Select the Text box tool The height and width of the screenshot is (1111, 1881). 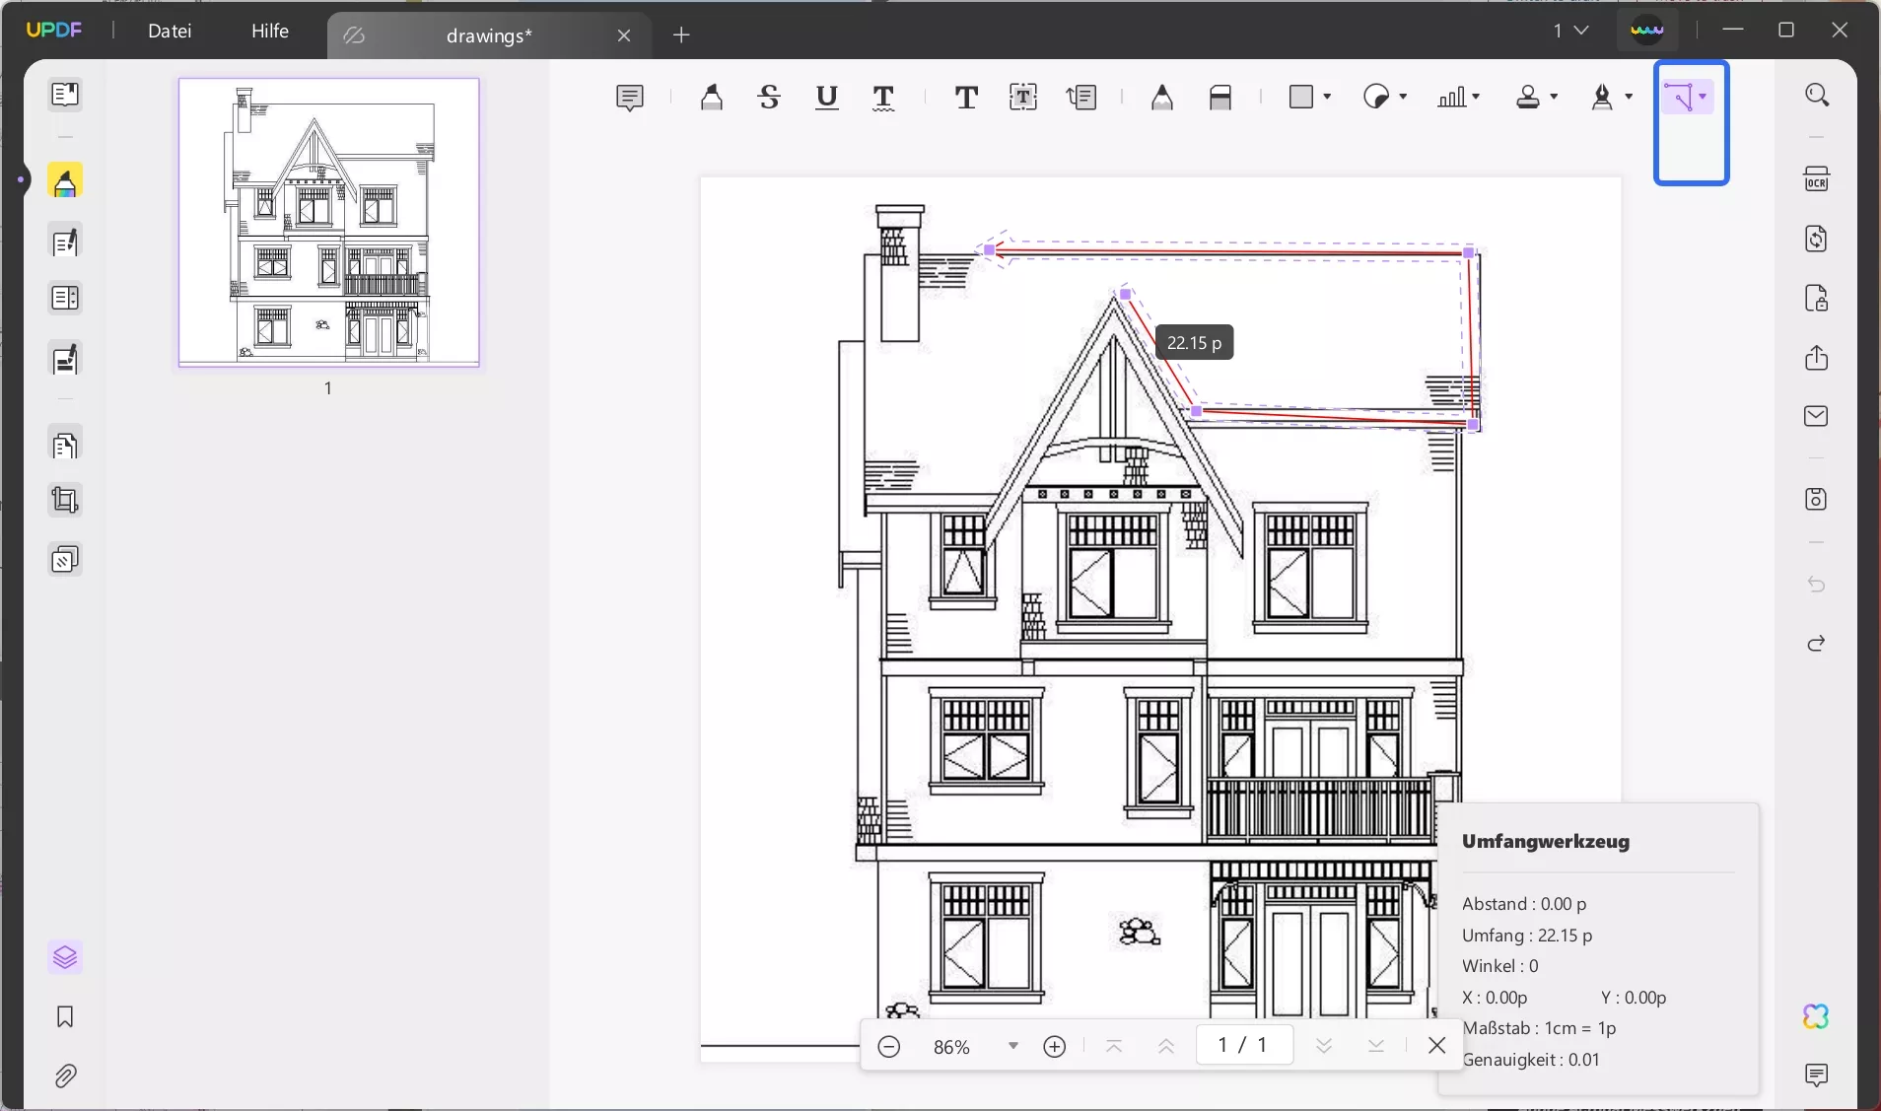click(x=1023, y=98)
